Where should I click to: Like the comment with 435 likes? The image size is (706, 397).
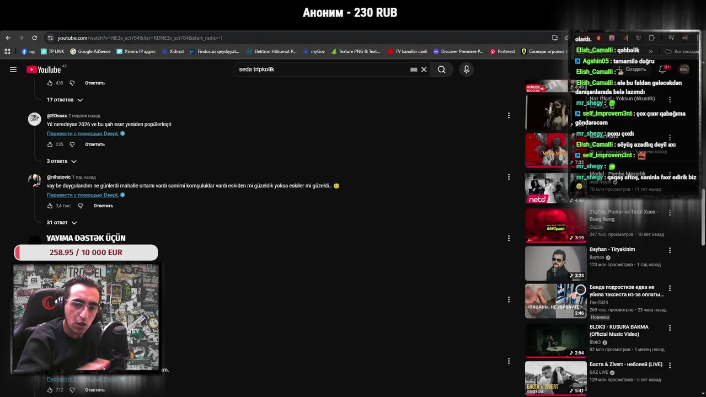[x=50, y=83]
